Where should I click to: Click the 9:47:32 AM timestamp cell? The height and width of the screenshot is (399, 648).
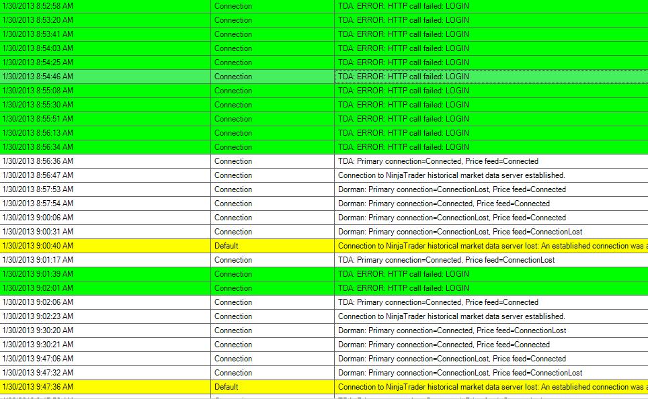coord(105,373)
